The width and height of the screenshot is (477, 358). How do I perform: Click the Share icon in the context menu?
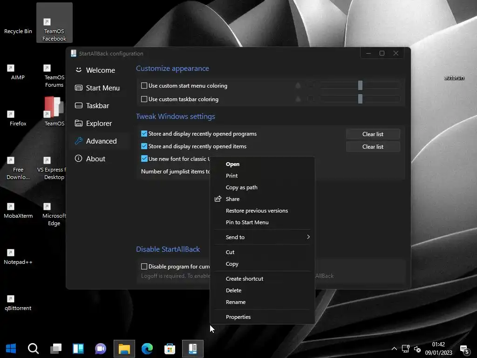pyautogui.click(x=218, y=199)
